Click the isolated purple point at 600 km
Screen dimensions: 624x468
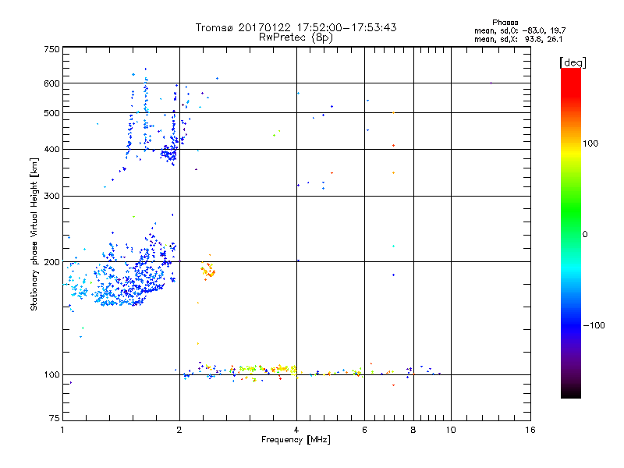491,83
